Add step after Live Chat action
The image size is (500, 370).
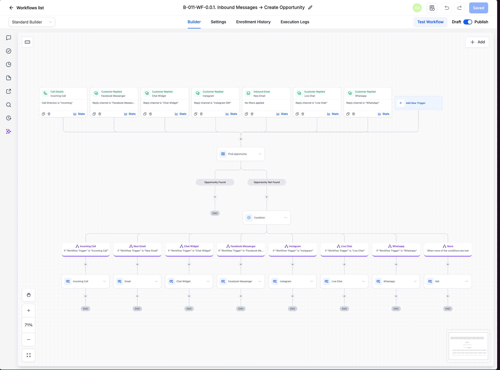344,296
